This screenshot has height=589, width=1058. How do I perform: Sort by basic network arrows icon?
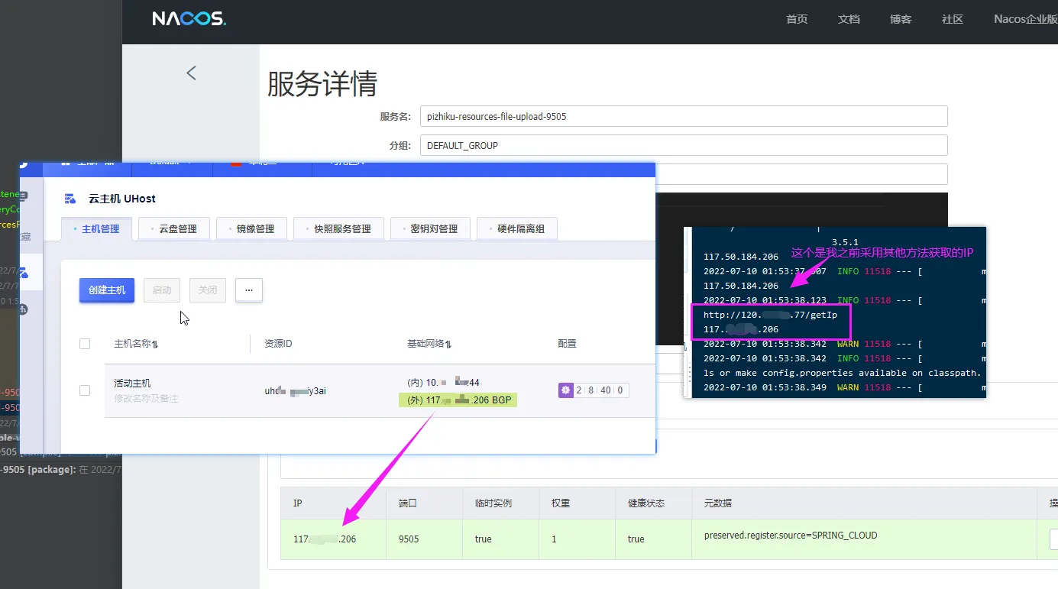coord(448,345)
